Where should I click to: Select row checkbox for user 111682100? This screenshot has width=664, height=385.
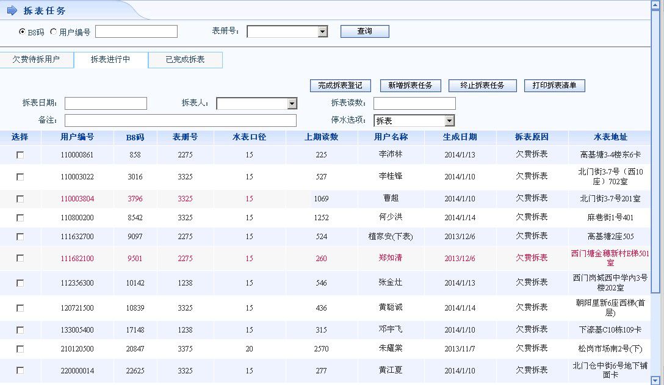(x=20, y=258)
